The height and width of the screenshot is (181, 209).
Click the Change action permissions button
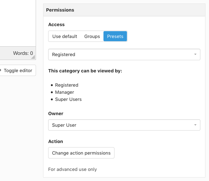tap(81, 153)
